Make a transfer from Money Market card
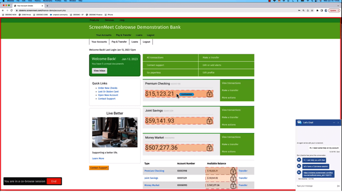 pos(230,144)
